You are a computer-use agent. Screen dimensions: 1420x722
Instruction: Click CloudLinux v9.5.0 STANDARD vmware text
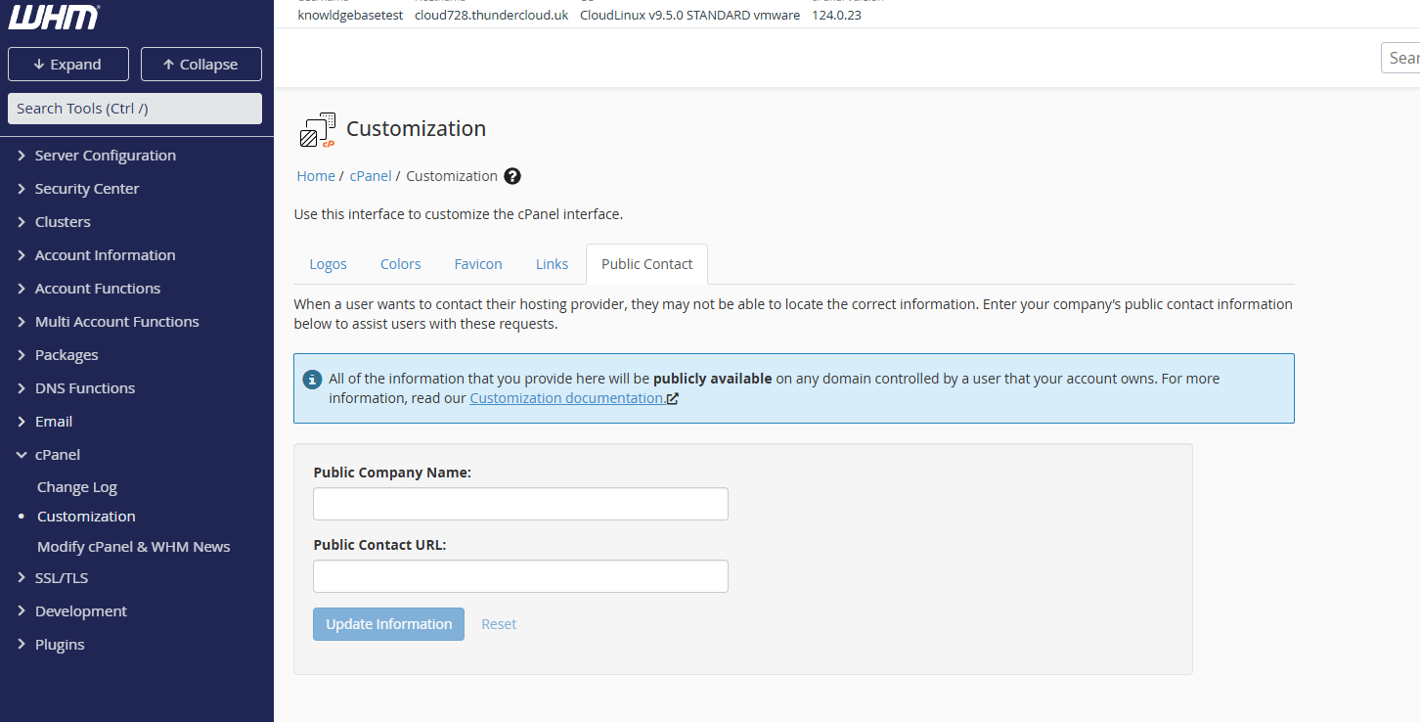(x=689, y=15)
